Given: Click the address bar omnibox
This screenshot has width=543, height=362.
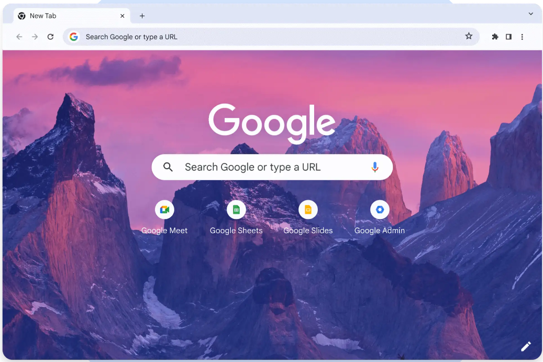Looking at the screenshot, I should (x=271, y=37).
